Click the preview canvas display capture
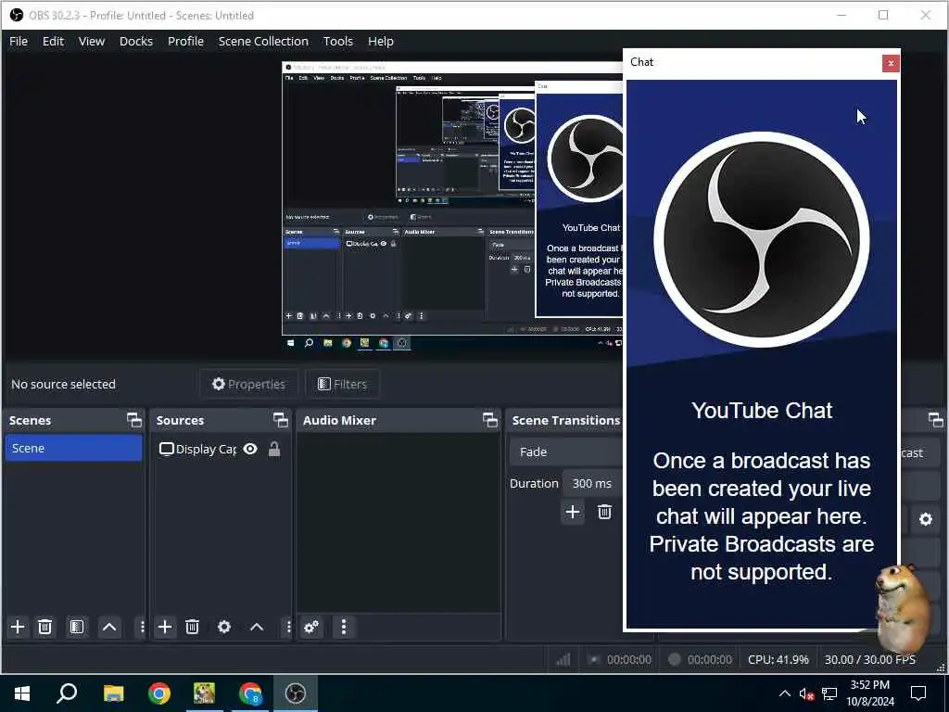 (x=452, y=206)
